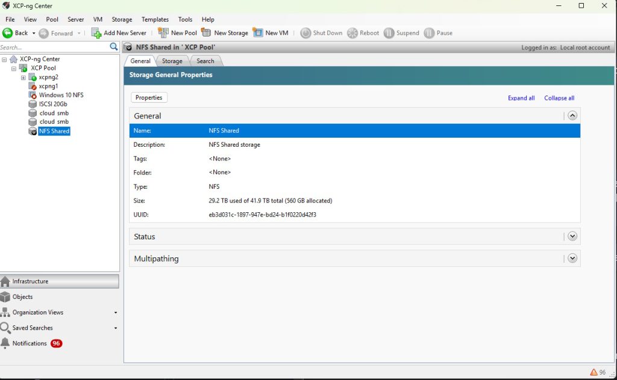Collapse the General section chevron
This screenshot has width=617, height=380.
point(572,115)
